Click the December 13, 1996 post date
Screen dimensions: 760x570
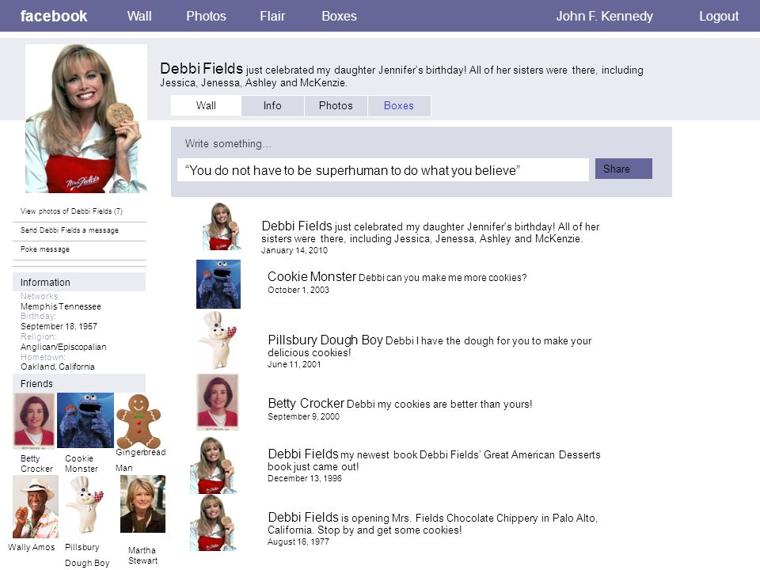304,478
